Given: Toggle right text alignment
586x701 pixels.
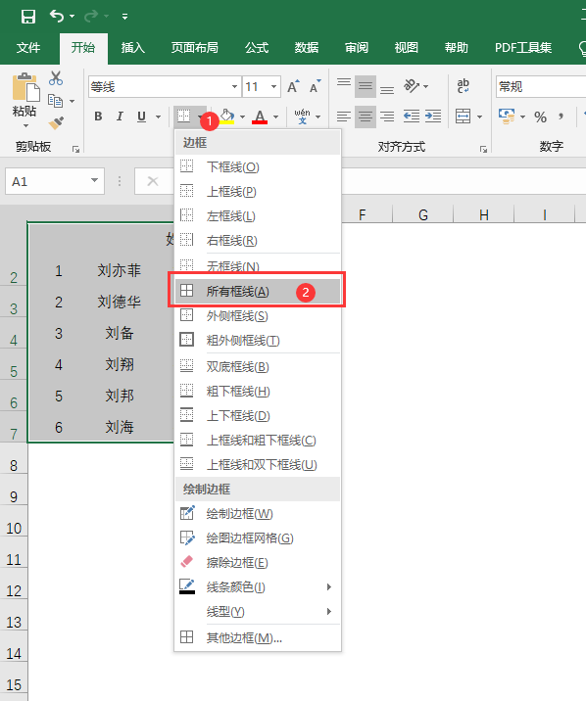Looking at the screenshot, I should tap(387, 117).
